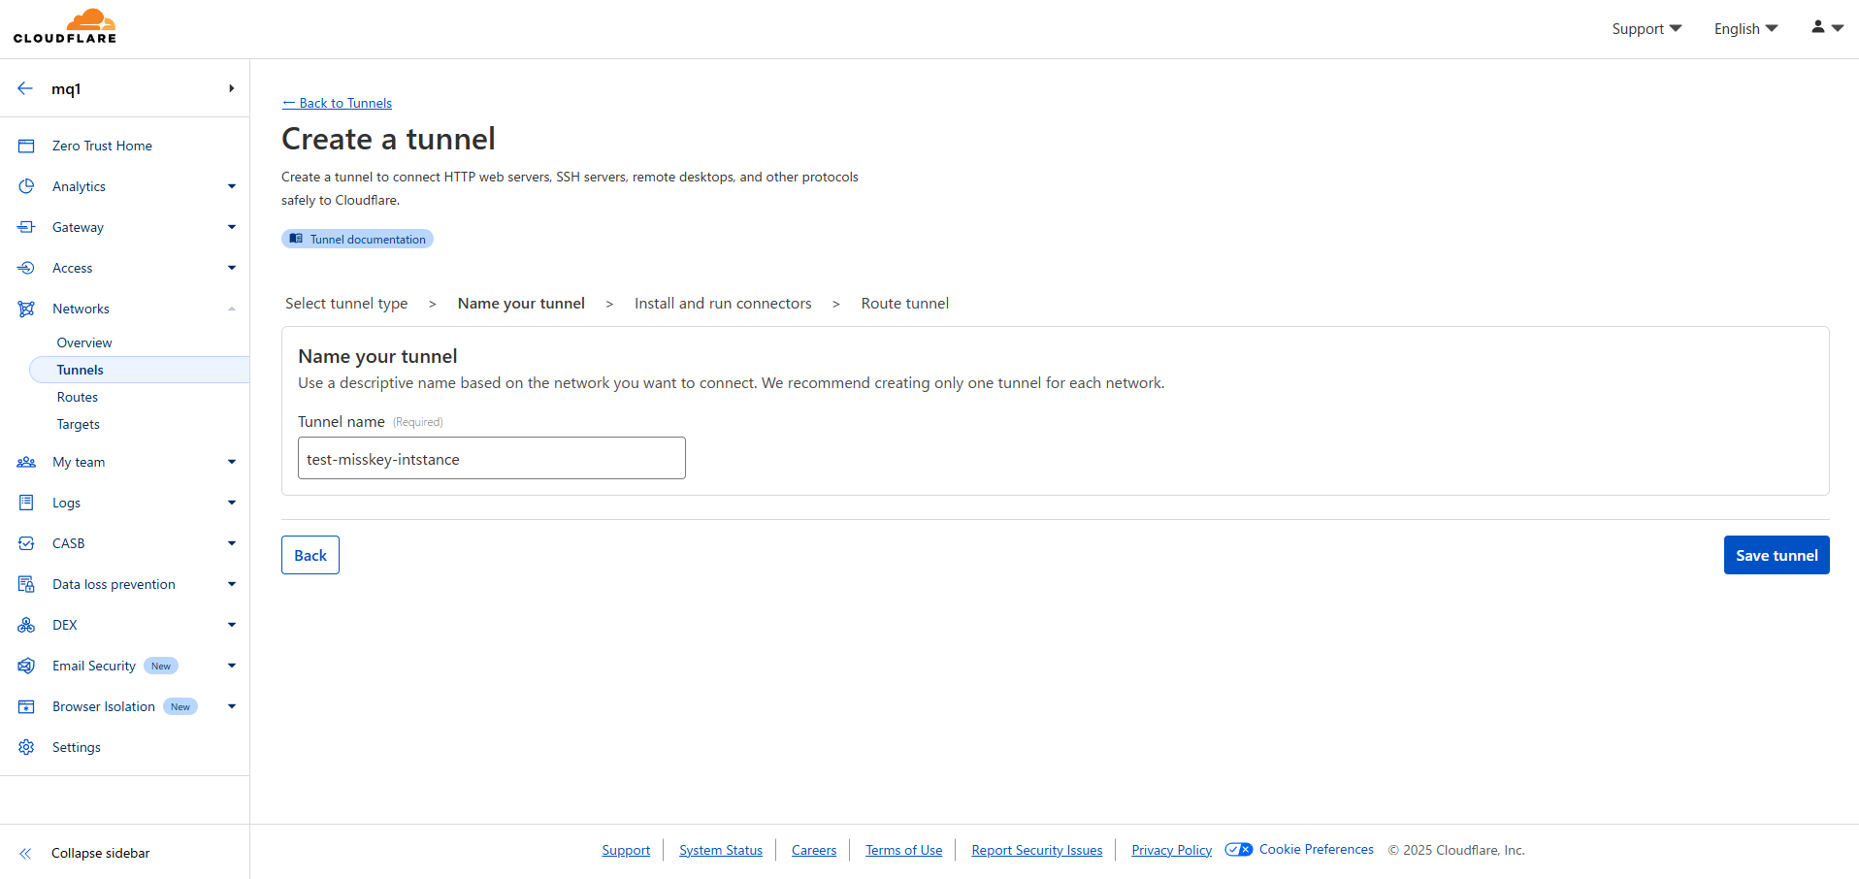Expand the DEX menu arrow
The width and height of the screenshot is (1859, 879).
tap(232, 625)
